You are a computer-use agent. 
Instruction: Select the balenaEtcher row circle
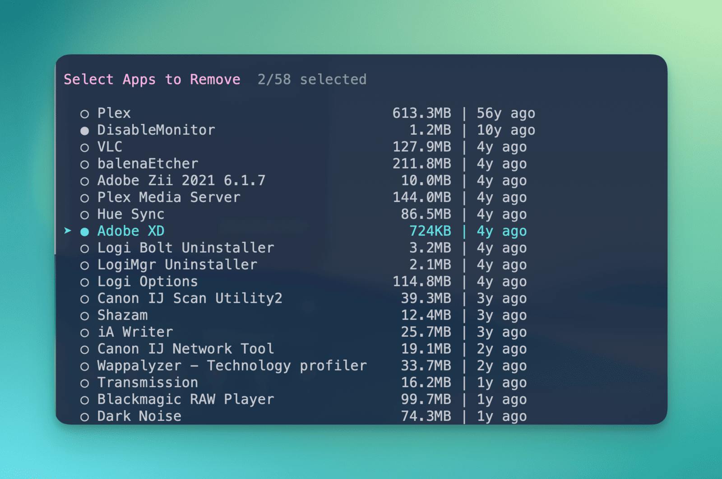(x=84, y=164)
